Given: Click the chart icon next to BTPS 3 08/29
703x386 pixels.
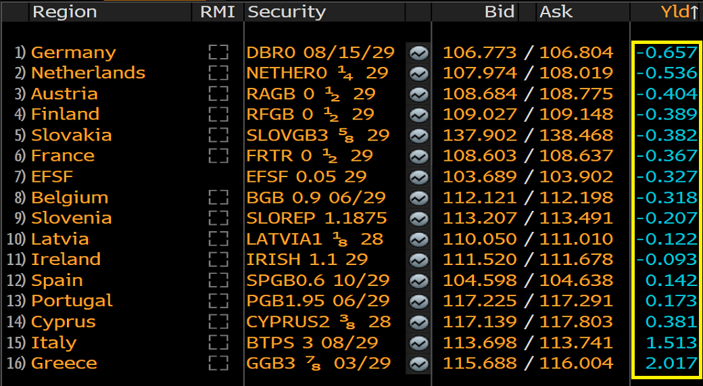Looking at the screenshot, I should point(419,343).
